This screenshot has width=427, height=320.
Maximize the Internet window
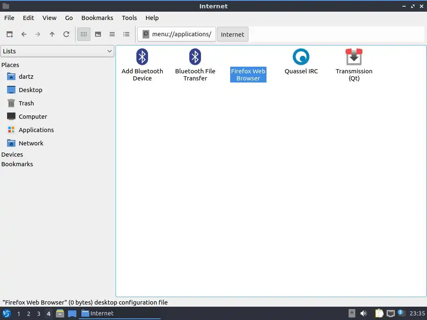(413, 6)
